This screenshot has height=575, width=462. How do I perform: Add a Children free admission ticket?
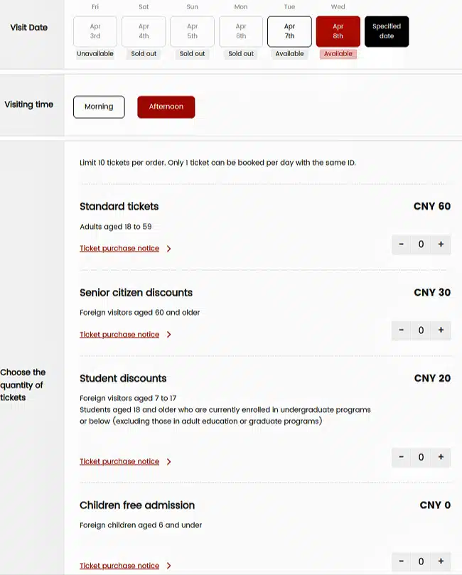441,561
